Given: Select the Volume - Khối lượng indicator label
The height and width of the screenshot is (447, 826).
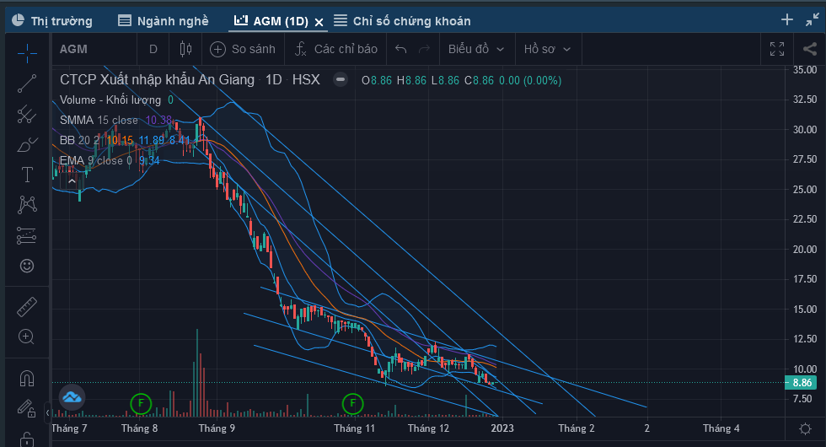Looking at the screenshot, I should [x=110, y=100].
